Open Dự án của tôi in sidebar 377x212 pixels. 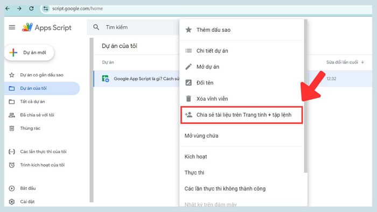42,88
